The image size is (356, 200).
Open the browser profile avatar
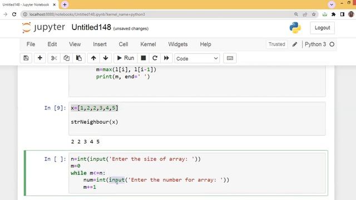[351, 14]
